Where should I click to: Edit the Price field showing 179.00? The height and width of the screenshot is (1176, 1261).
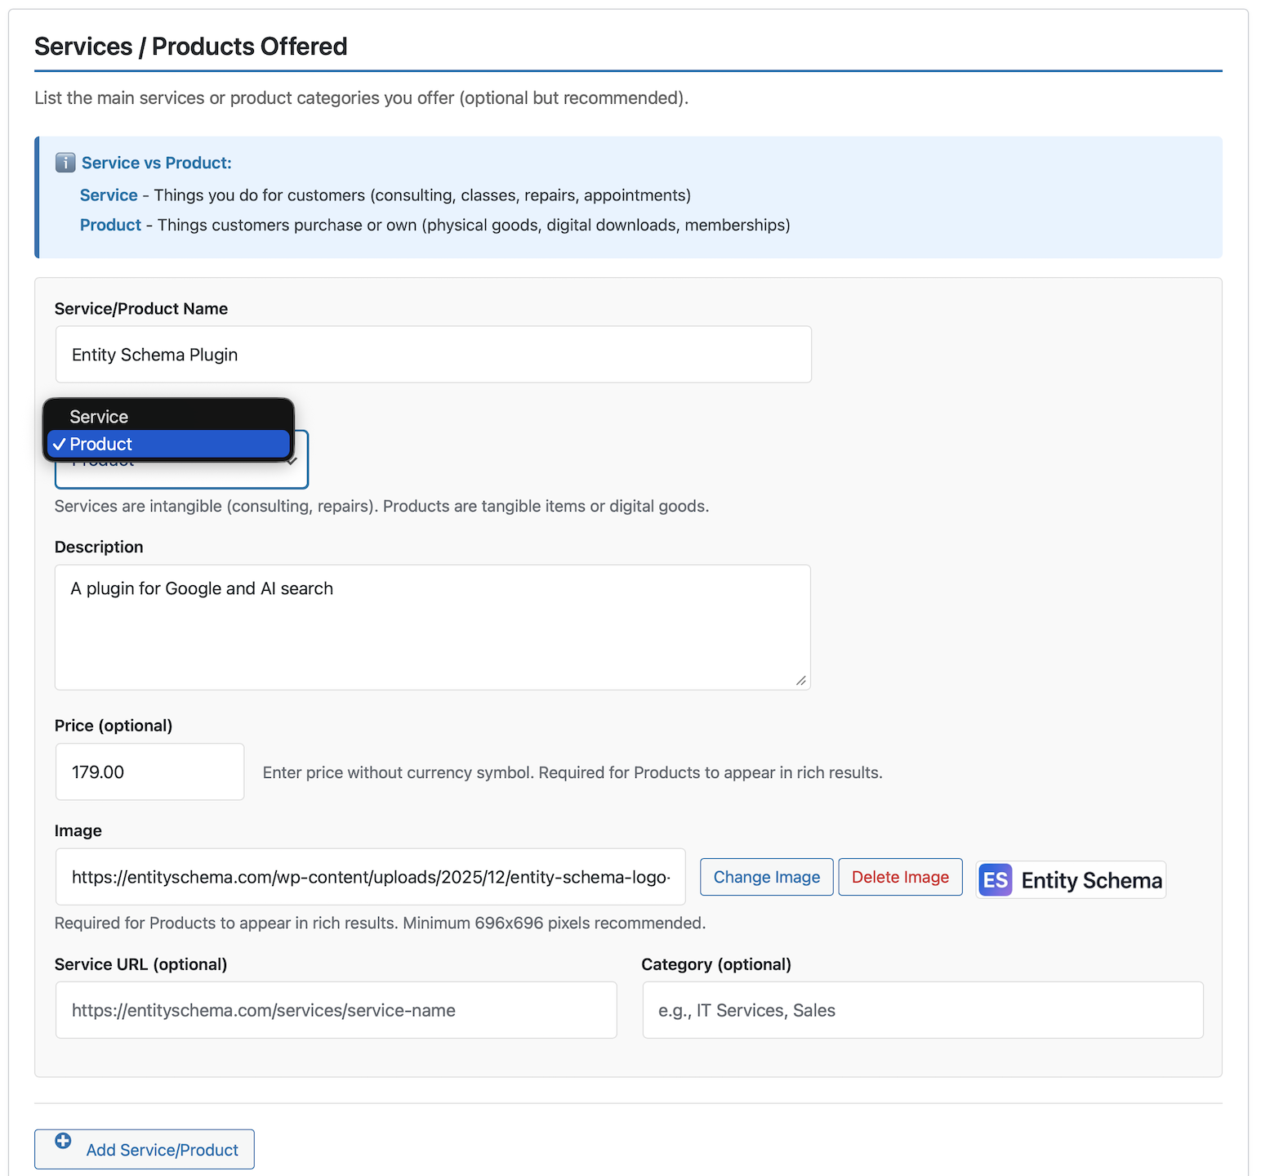point(149,771)
